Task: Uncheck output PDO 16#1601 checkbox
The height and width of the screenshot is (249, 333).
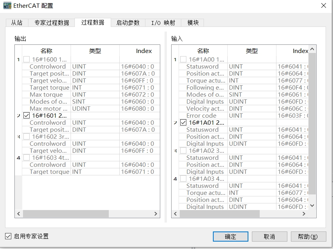Action: (27, 115)
